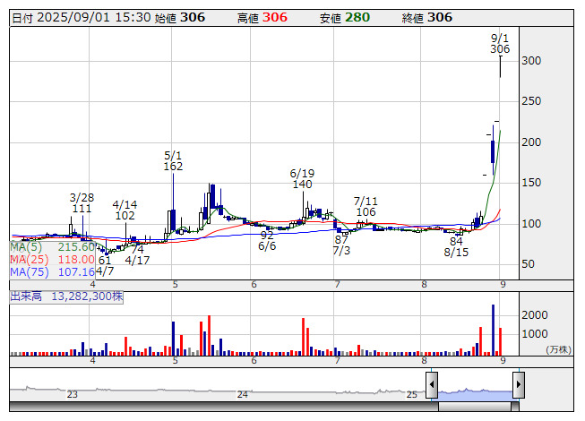
Task: Click the 6/19 140 high marker
Action: [302, 178]
